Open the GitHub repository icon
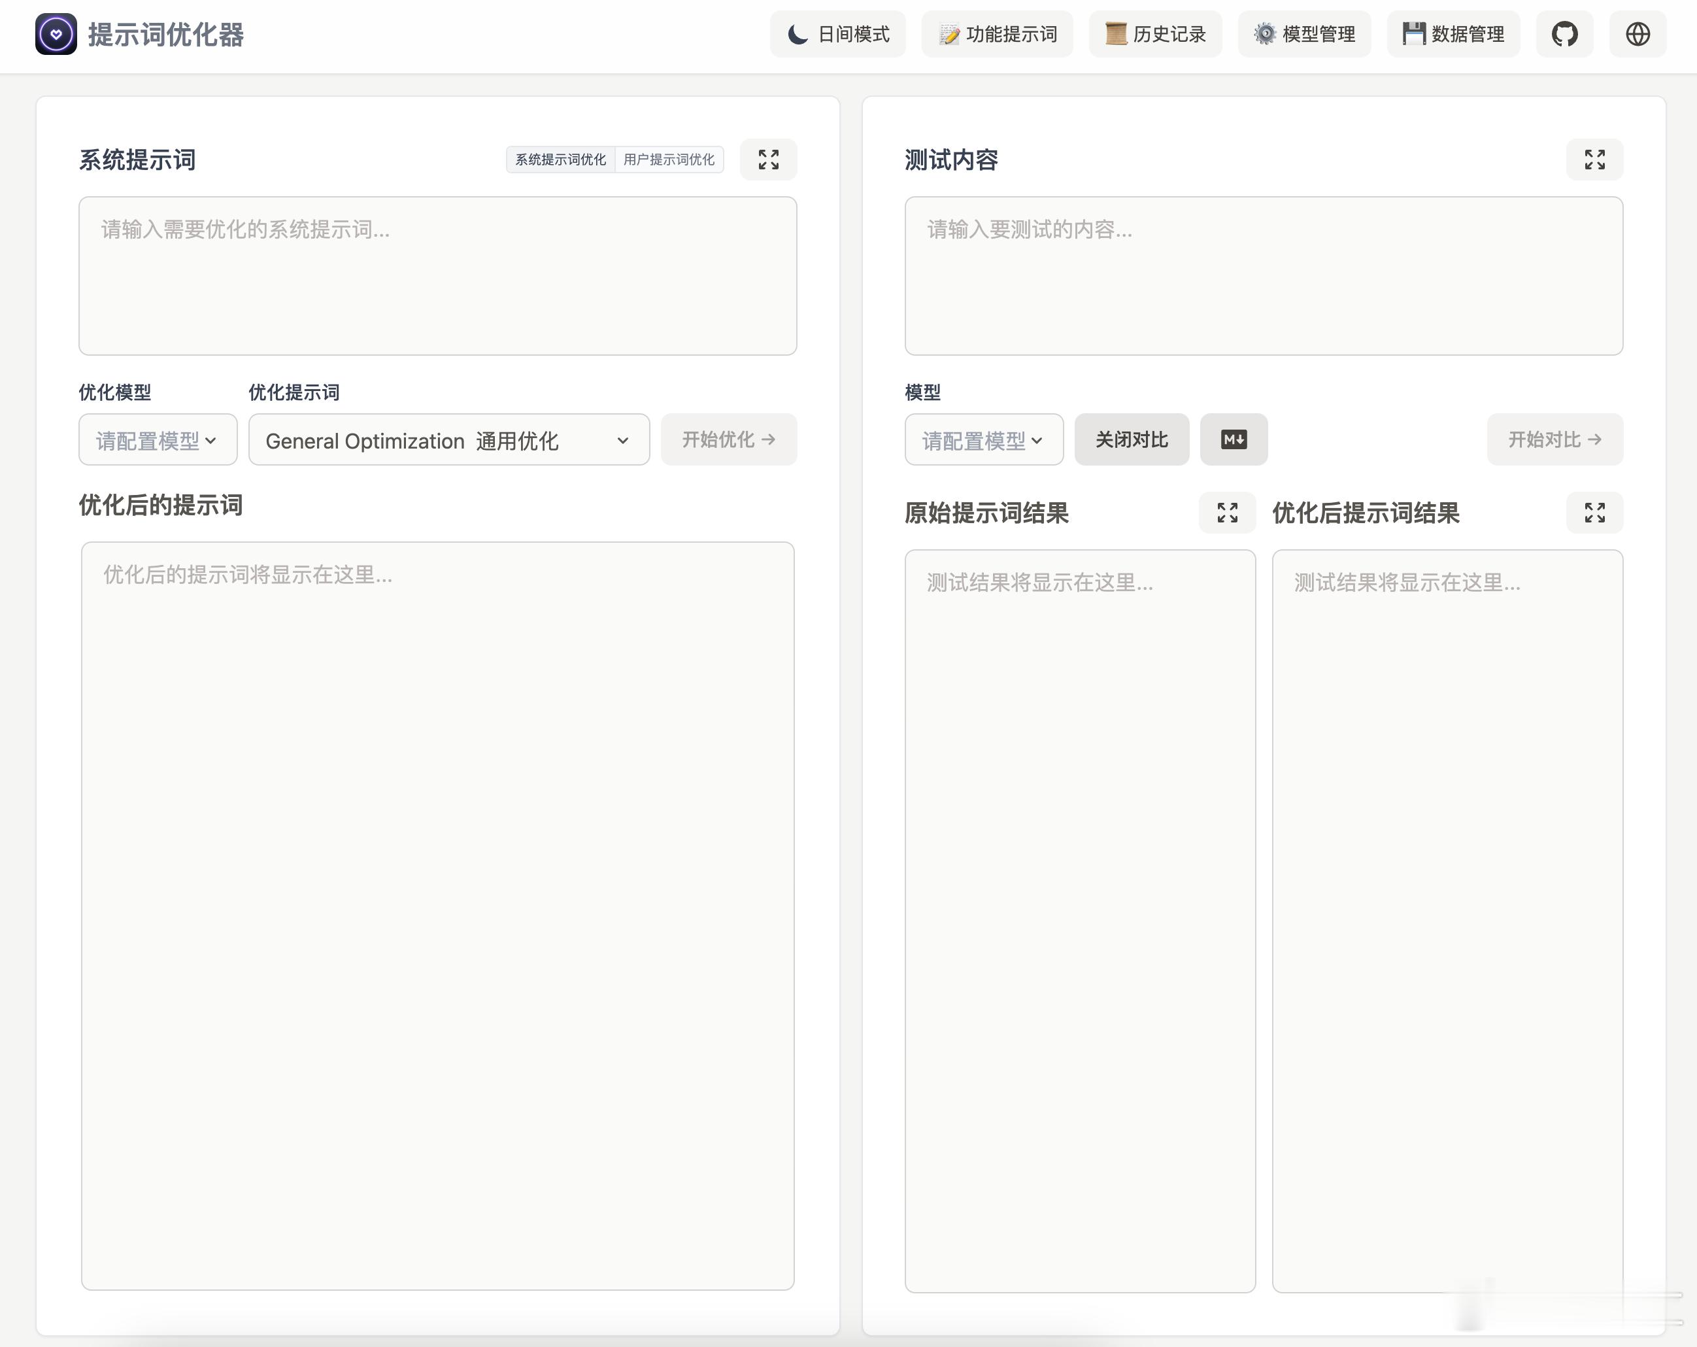 [1564, 34]
